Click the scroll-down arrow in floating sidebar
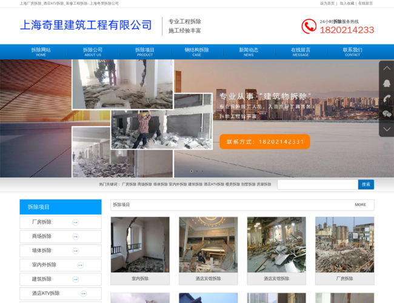The height and width of the screenshot is (303, 394). tap(387, 129)
